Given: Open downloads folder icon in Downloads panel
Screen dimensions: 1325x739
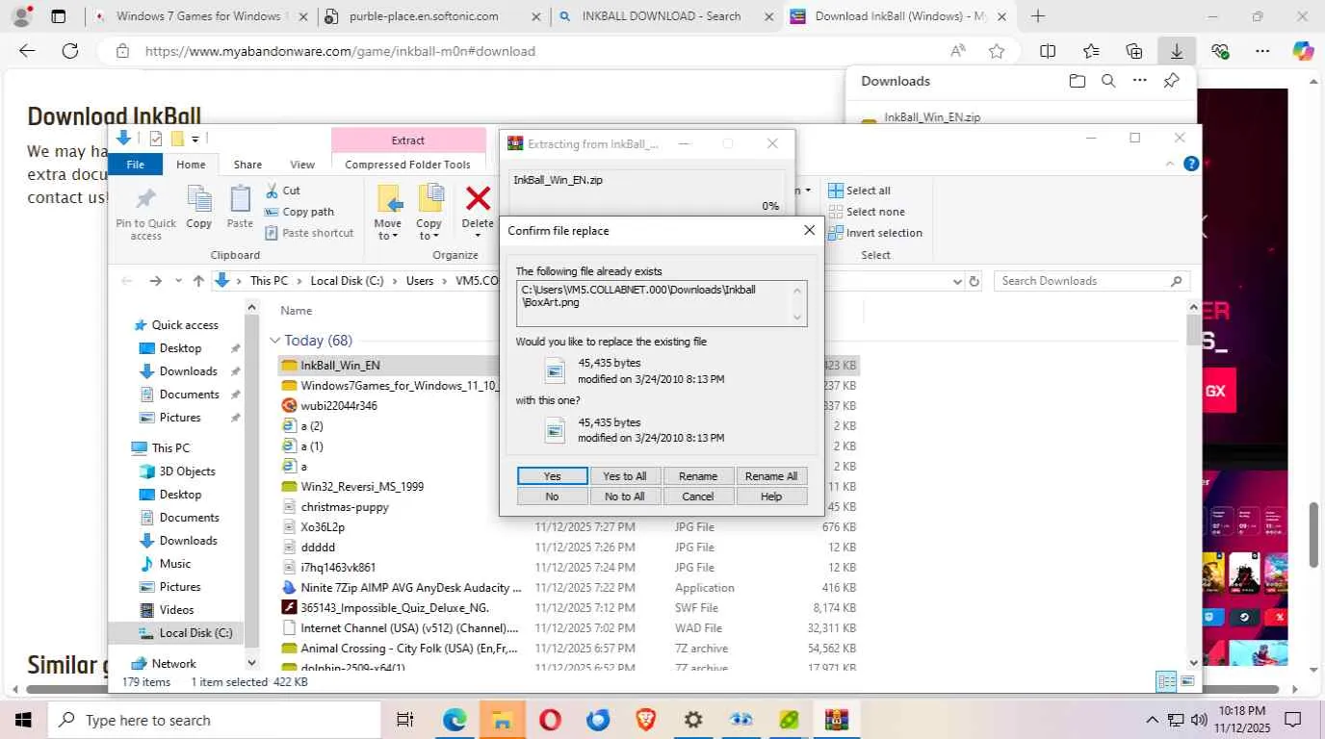Looking at the screenshot, I should [x=1078, y=81].
